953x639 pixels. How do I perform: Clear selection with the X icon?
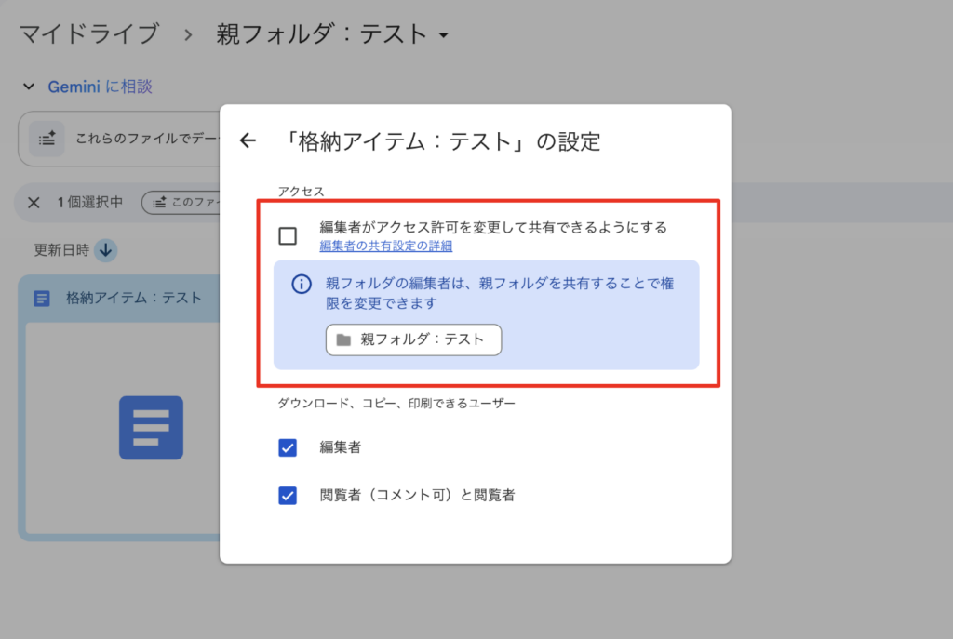click(34, 202)
